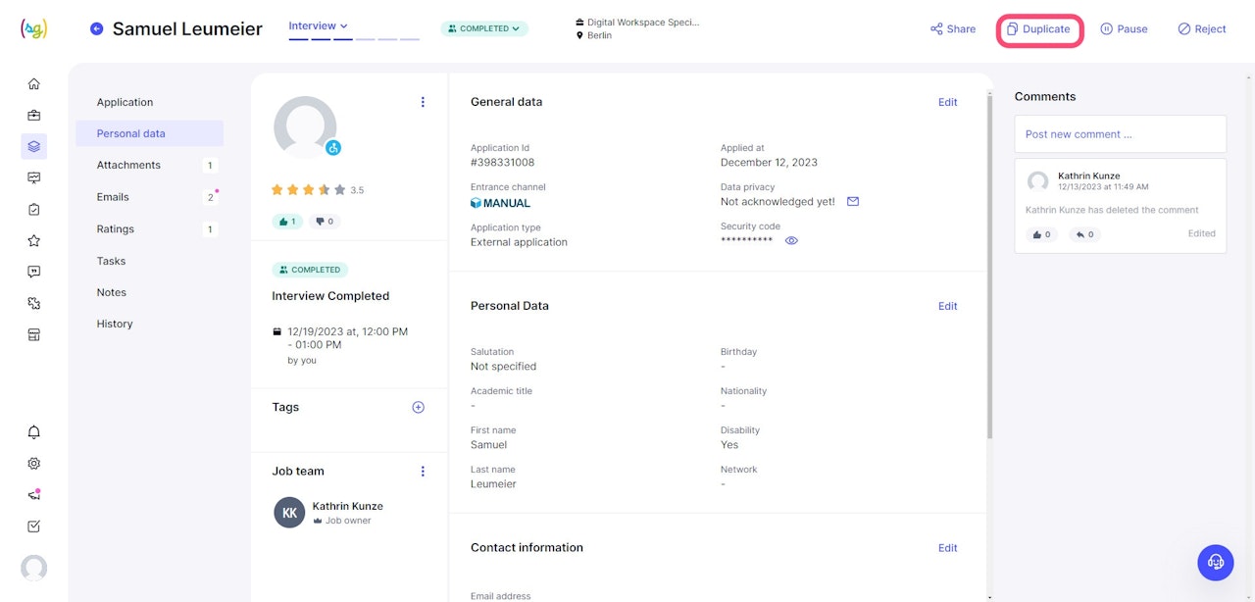Click the plus icon to add tags
Viewport: 1255px width, 602px height.
point(418,407)
